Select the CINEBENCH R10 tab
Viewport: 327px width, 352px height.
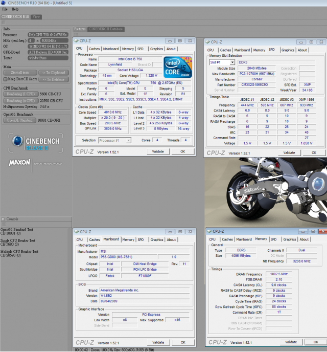(x=15, y=16)
